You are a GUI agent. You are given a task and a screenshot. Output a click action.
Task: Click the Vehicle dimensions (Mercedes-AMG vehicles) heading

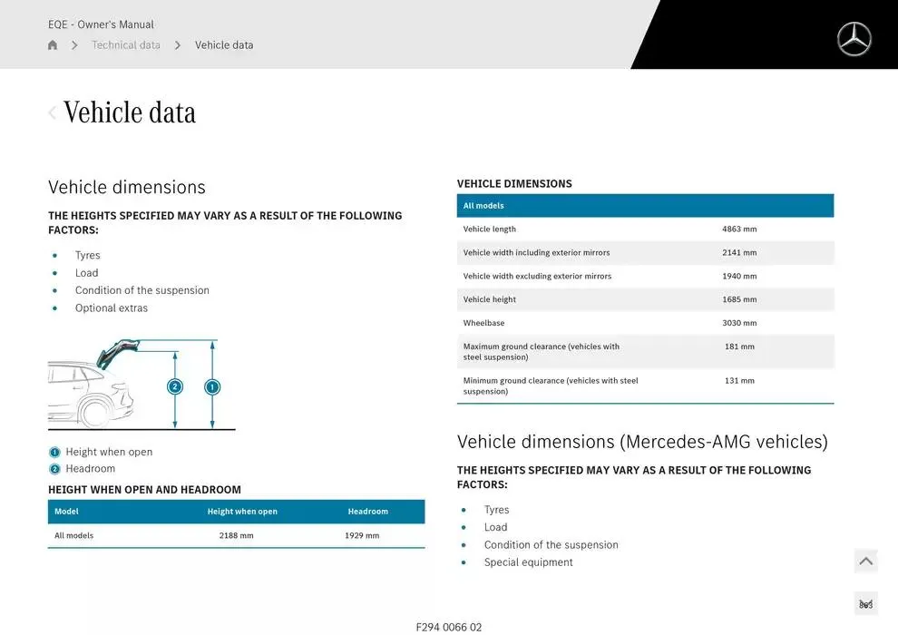coord(642,442)
